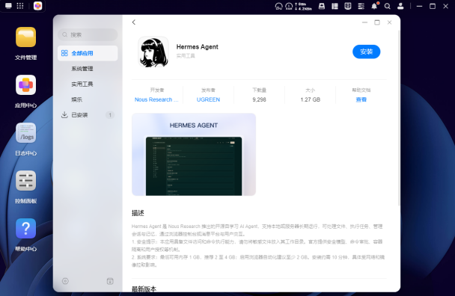Open App Center settings hexagon icon in sidebar
The width and height of the screenshot is (455, 296).
pyautogui.click(x=65, y=281)
